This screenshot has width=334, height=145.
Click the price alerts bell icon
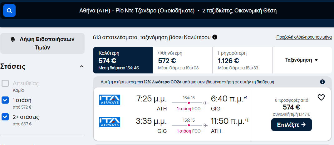(x=13, y=39)
